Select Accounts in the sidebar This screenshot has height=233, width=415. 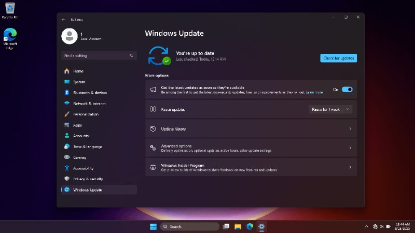(99, 136)
